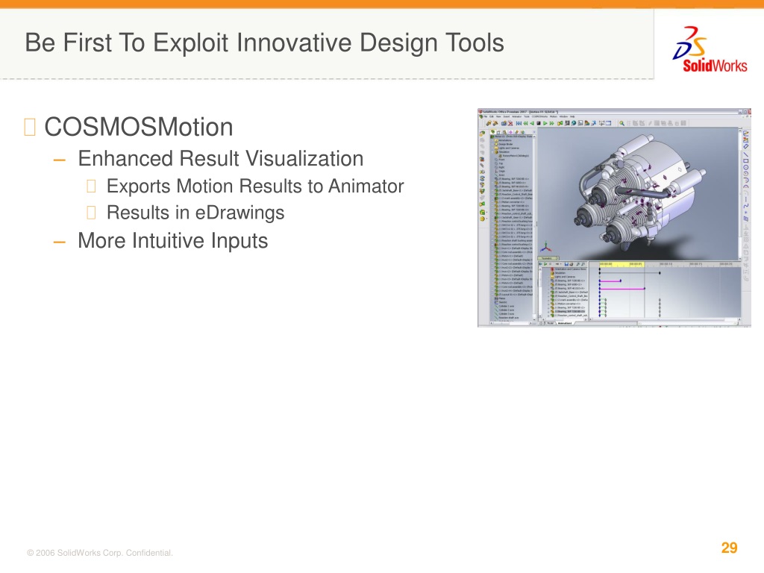
Task: Click the '© 2006 SolidWorks Corp. Confidential.' footer
Action: pyautogui.click(x=100, y=553)
